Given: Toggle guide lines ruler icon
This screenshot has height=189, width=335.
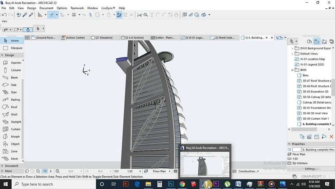Looking at the screenshot, I should pos(40,15).
